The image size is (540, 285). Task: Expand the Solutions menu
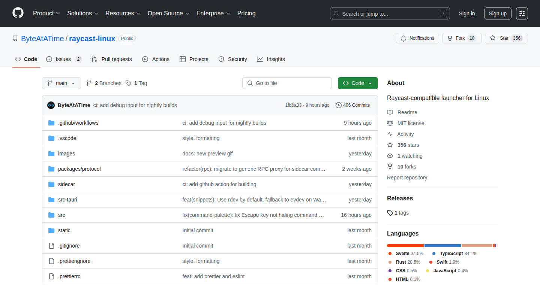(83, 13)
